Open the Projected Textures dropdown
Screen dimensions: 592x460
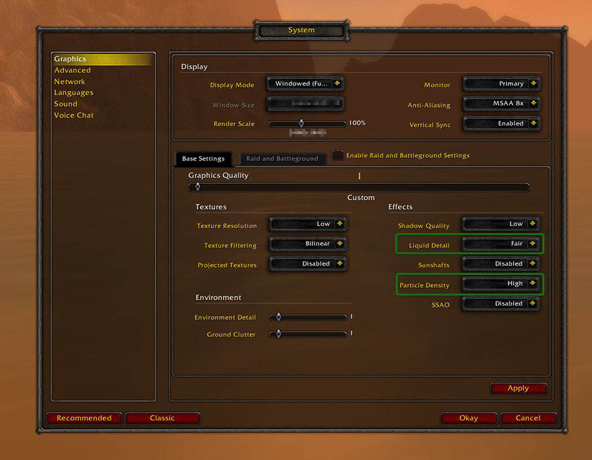pyautogui.click(x=308, y=264)
